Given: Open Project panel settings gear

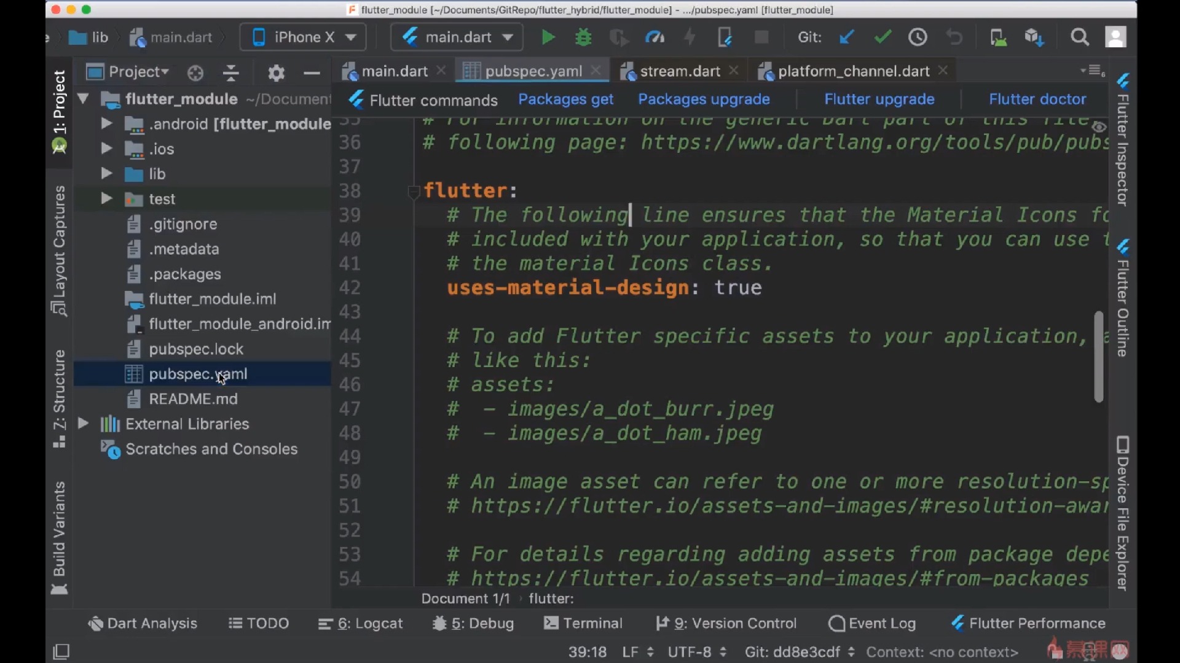Looking at the screenshot, I should pyautogui.click(x=277, y=73).
